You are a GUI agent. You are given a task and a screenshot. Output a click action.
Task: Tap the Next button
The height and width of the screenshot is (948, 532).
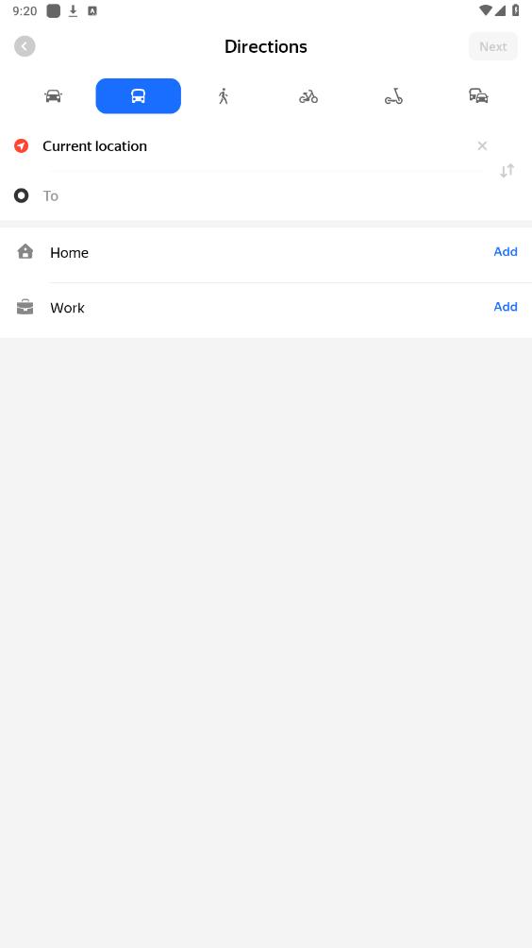pyautogui.click(x=493, y=46)
